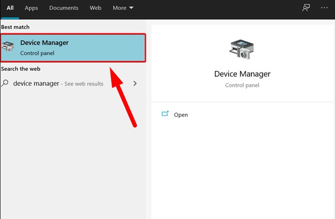The height and width of the screenshot is (219, 335).
Task: Select the "device manager" web suggestion text
Action: pyautogui.click(x=36, y=83)
